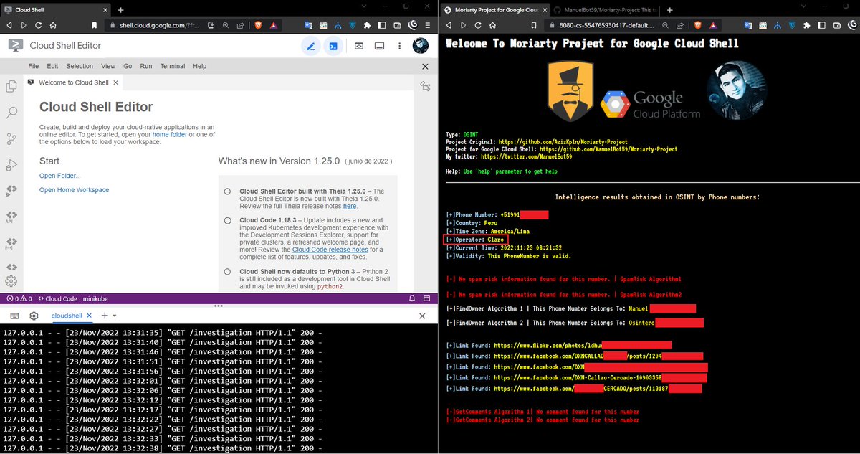Close the cloudshell terminal tab
This screenshot has width=860, height=454.
tap(88, 316)
